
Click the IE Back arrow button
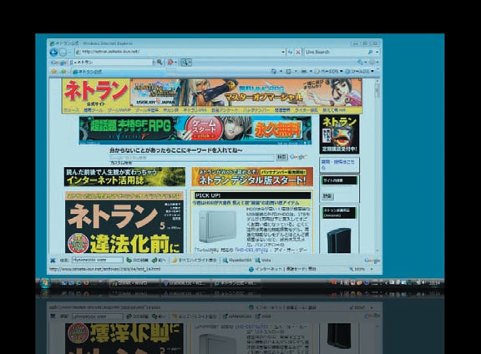pos(53,52)
